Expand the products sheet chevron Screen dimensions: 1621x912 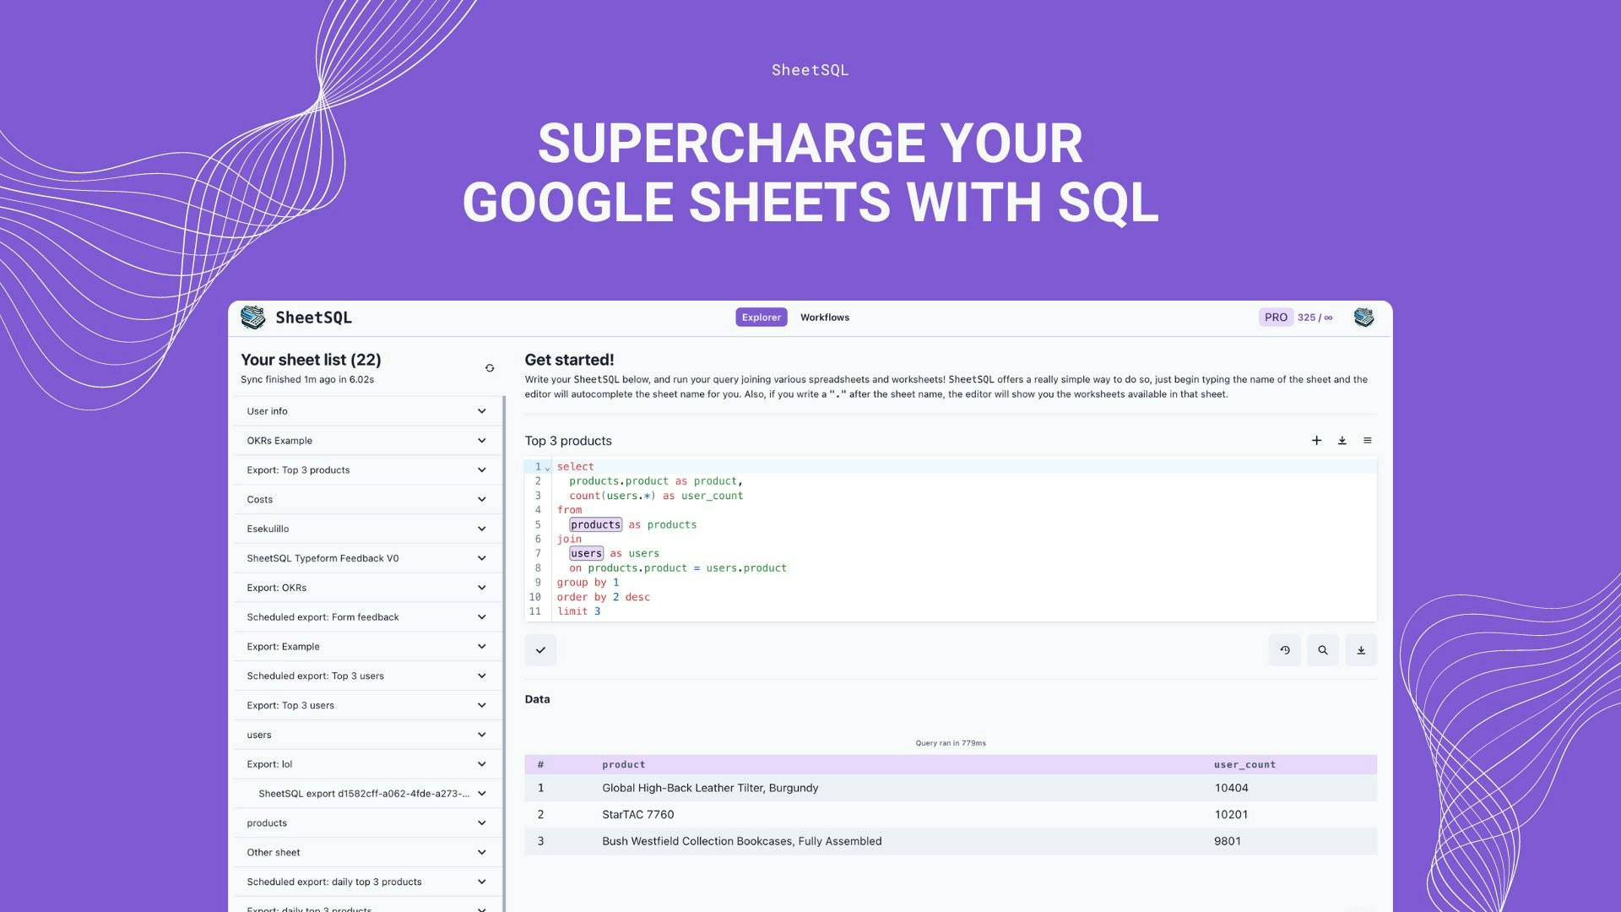[481, 823]
